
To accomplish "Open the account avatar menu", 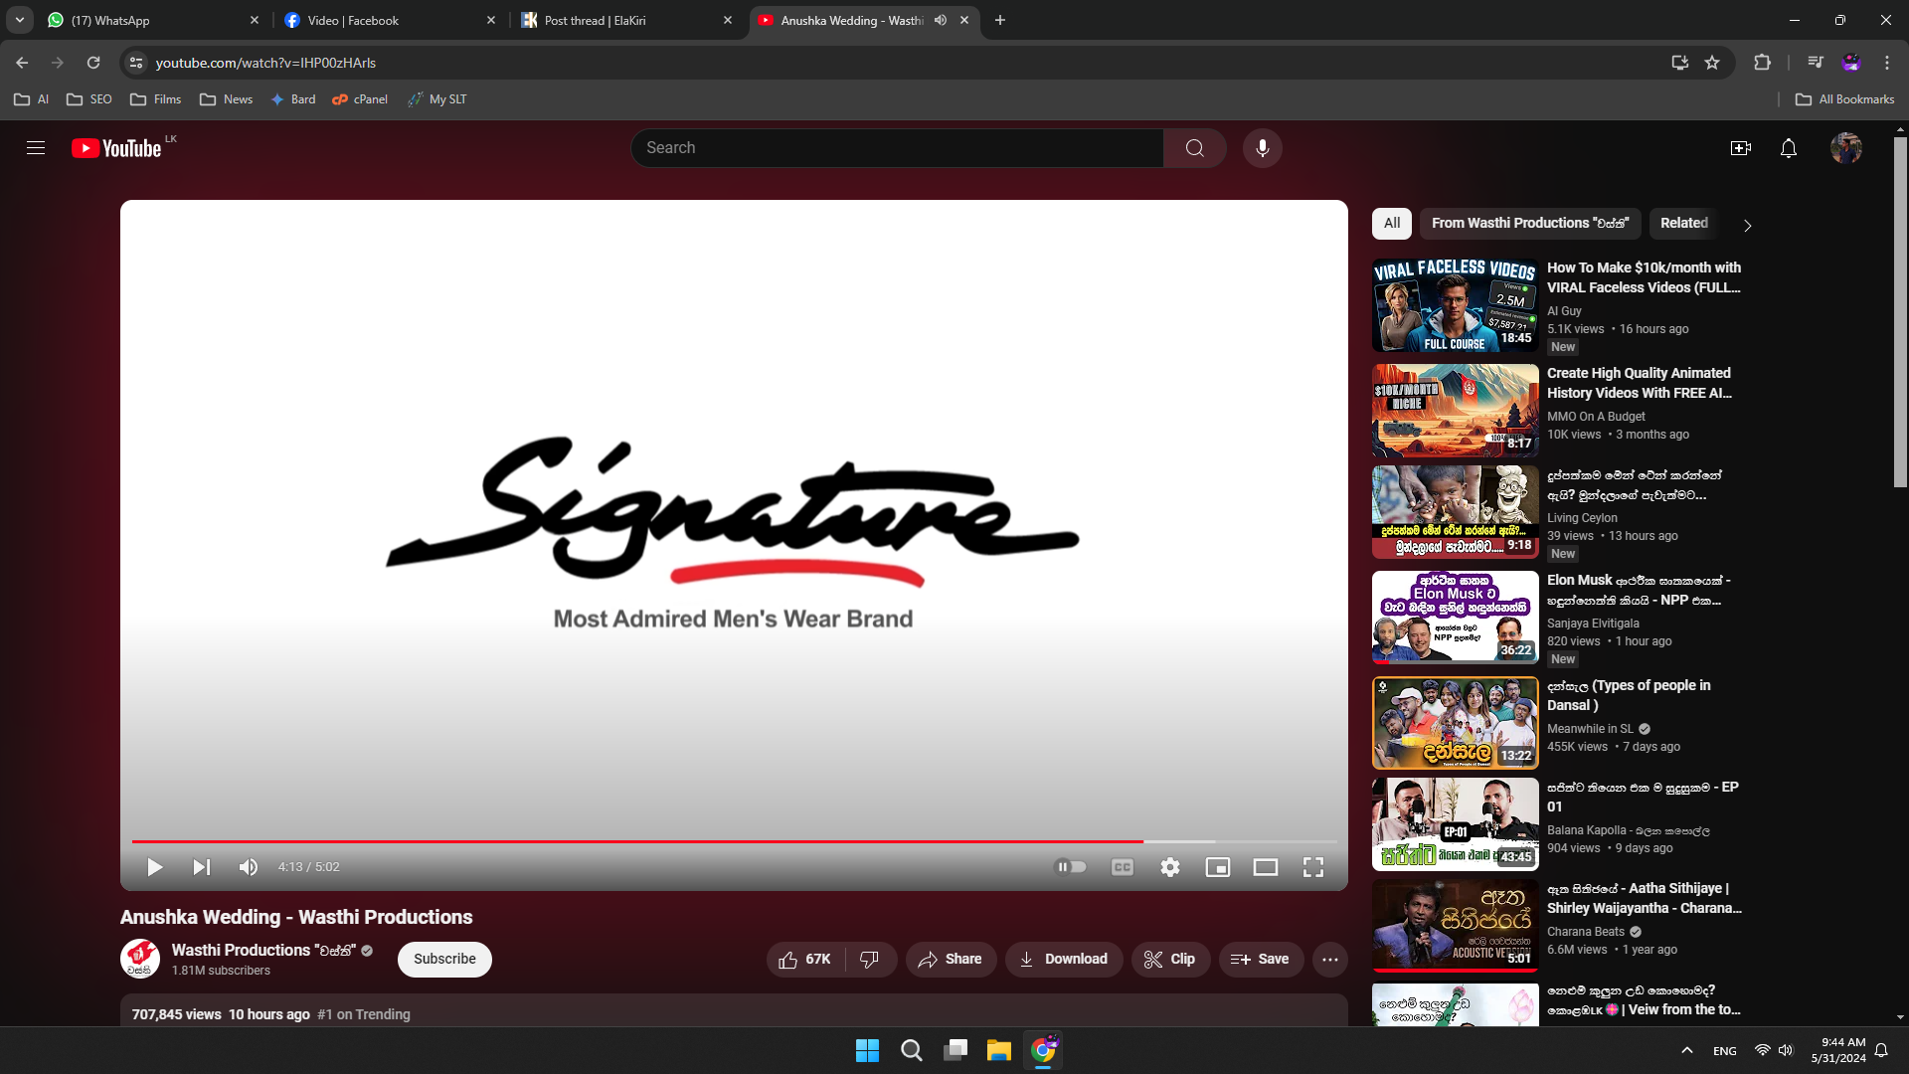I will pyautogui.click(x=1846, y=148).
